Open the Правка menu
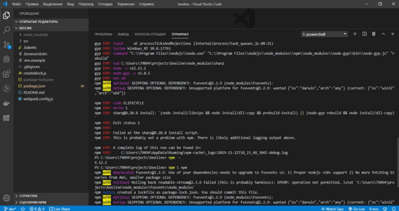 (x=32, y=4)
